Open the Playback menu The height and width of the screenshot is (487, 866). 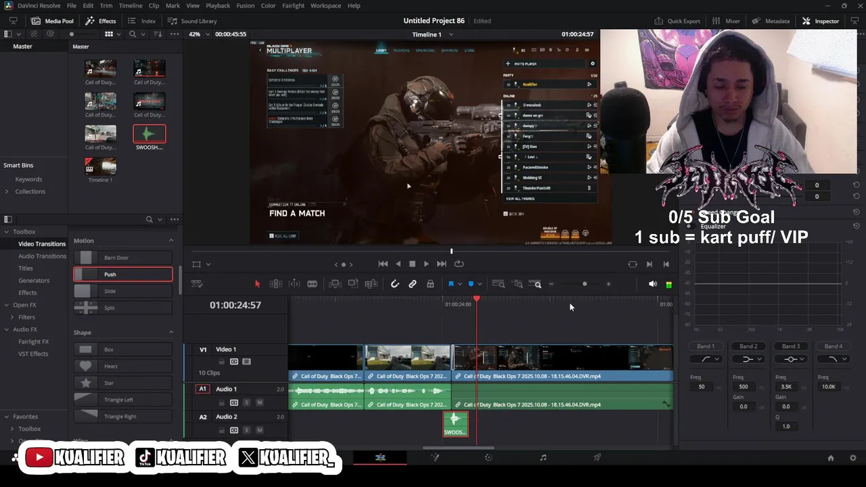[218, 5]
